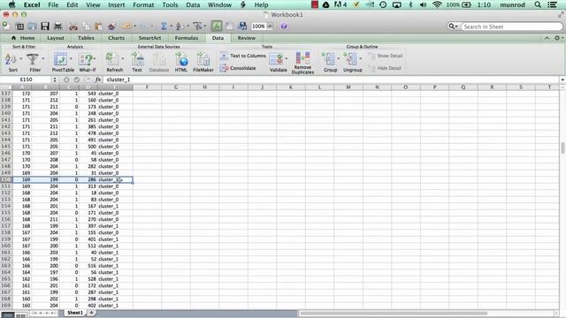Image resolution: width=566 pixels, height=318 pixels.
Task: Click the Consolidate button
Action: (x=238, y=68)
